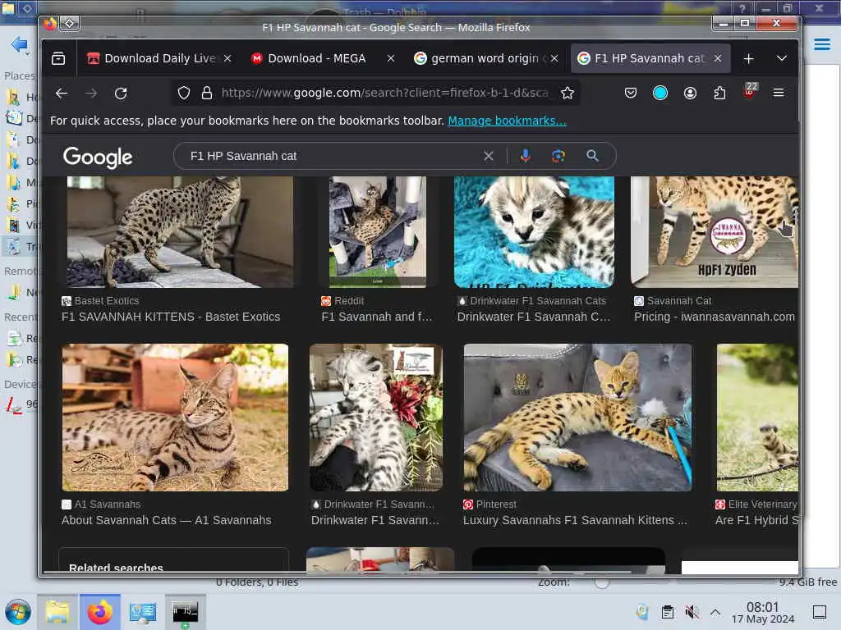
Task: Toggle the muted volume tray icon
Action: click(692, 612)
